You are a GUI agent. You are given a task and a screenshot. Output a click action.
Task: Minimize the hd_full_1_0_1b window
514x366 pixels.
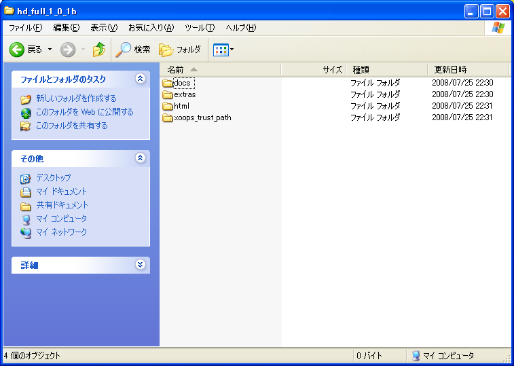click(x=471, y=12)
